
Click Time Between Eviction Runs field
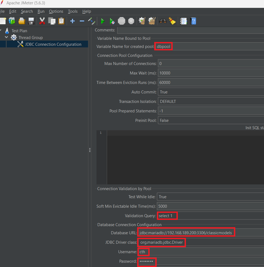tap(211, 83)
